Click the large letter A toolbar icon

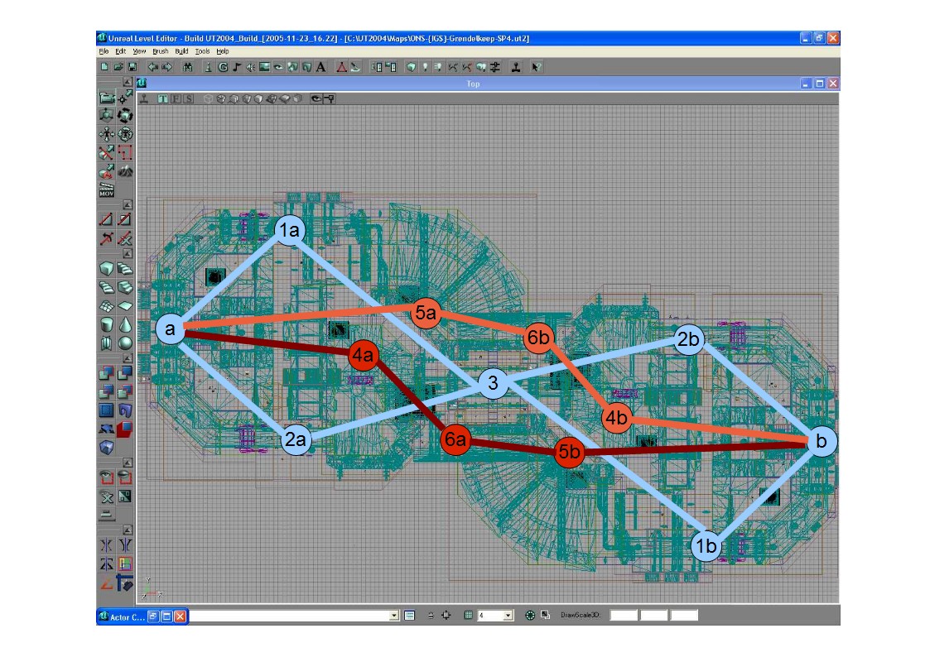[320, 67]
